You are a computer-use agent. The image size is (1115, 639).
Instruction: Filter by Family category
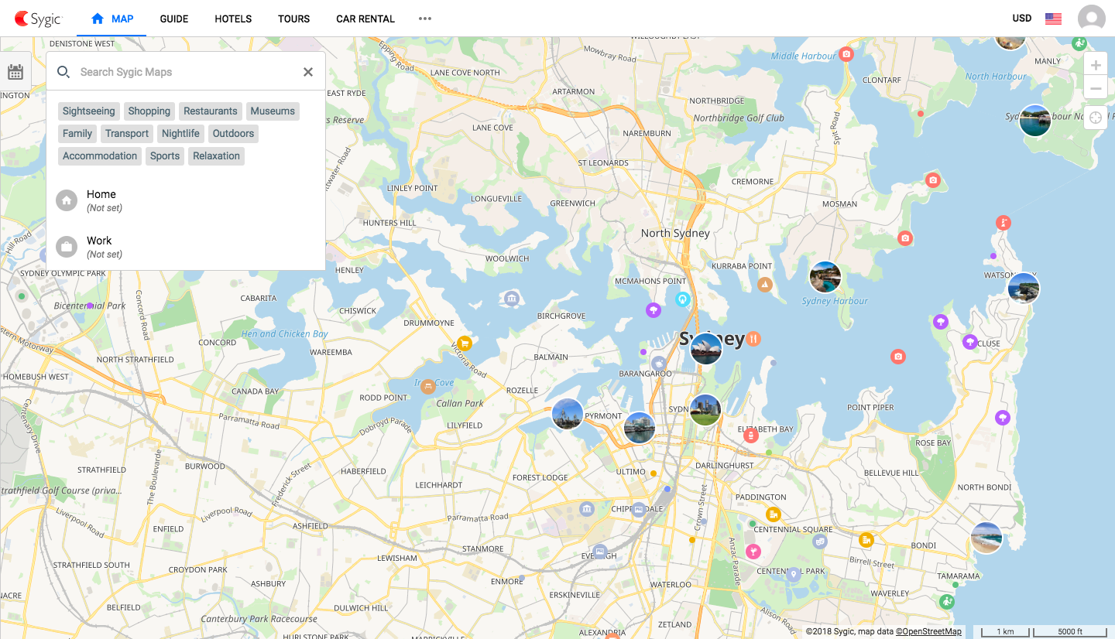(x=77, y=134)
